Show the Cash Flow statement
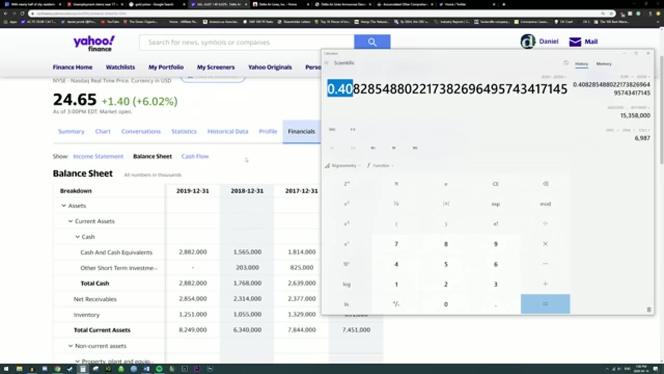 click(x=195, y=156)
